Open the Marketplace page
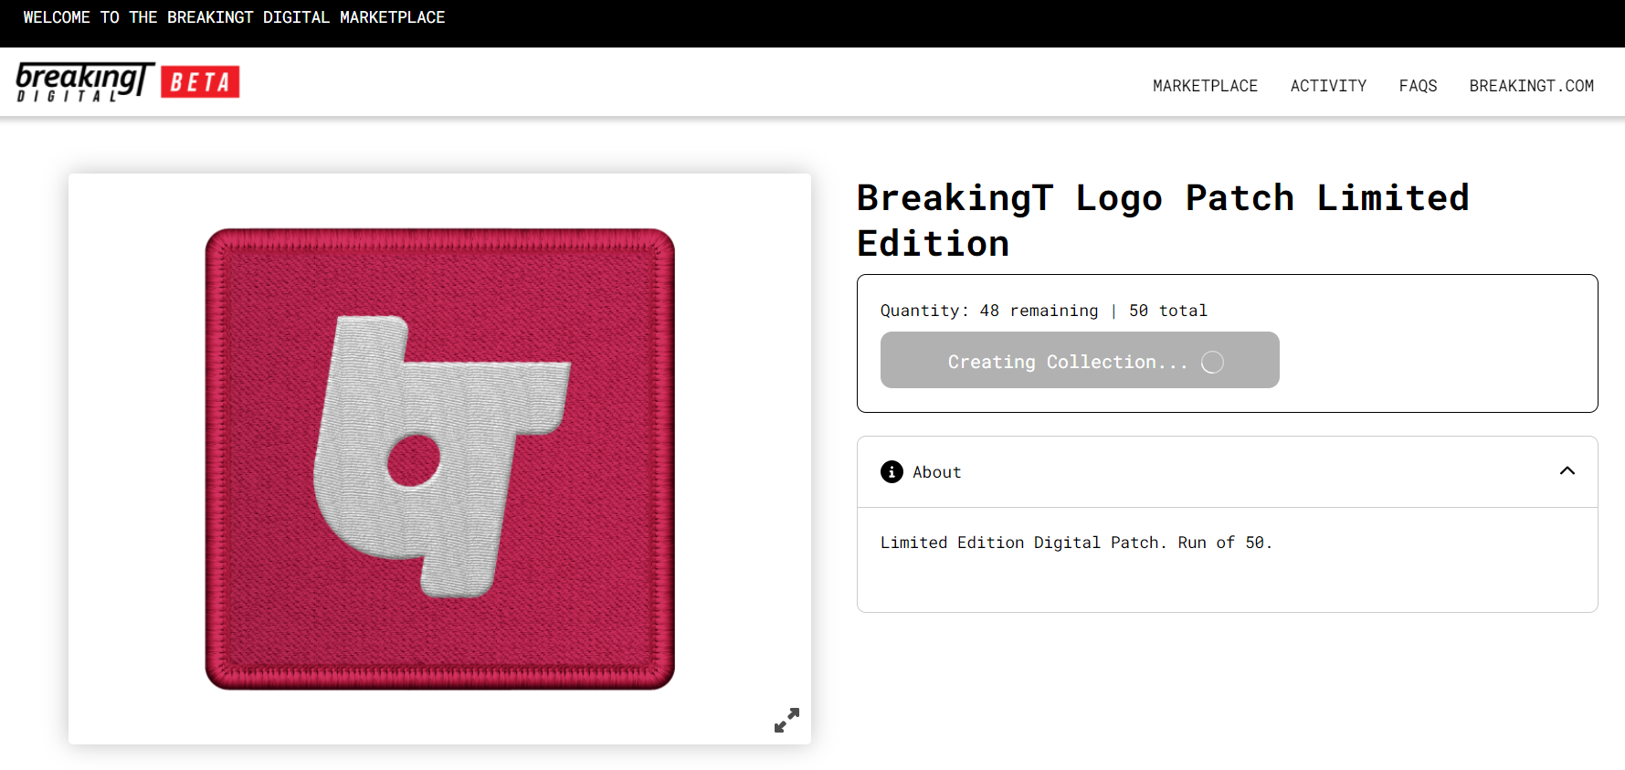 pyautogui.click(x=1205, y=86)
